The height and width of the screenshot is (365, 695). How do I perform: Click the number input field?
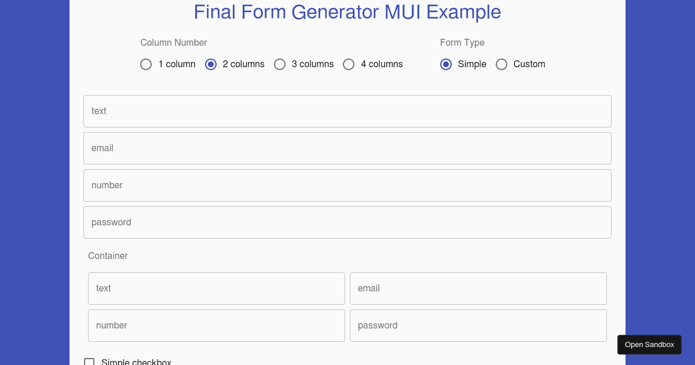click(348, 185)
